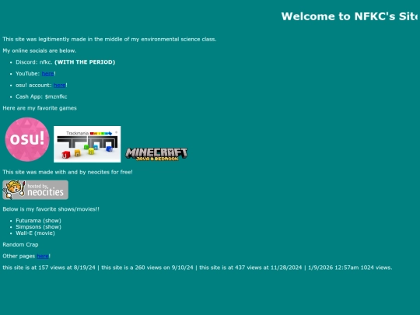The image size is (420, 315).
Task: Click the bold "(WITH THE PERIOD)" text
Action: click(x=85, y=62)
